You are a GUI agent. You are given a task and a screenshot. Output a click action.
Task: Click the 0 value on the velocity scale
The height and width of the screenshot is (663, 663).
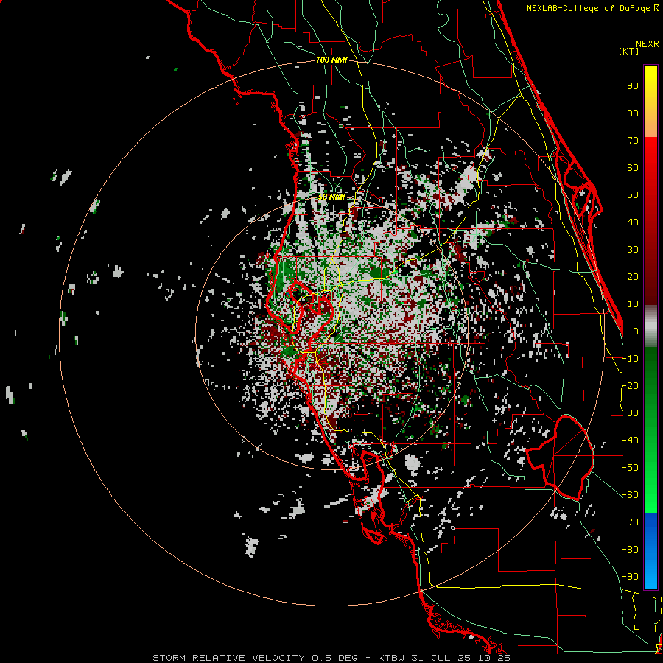pos(636,331)
